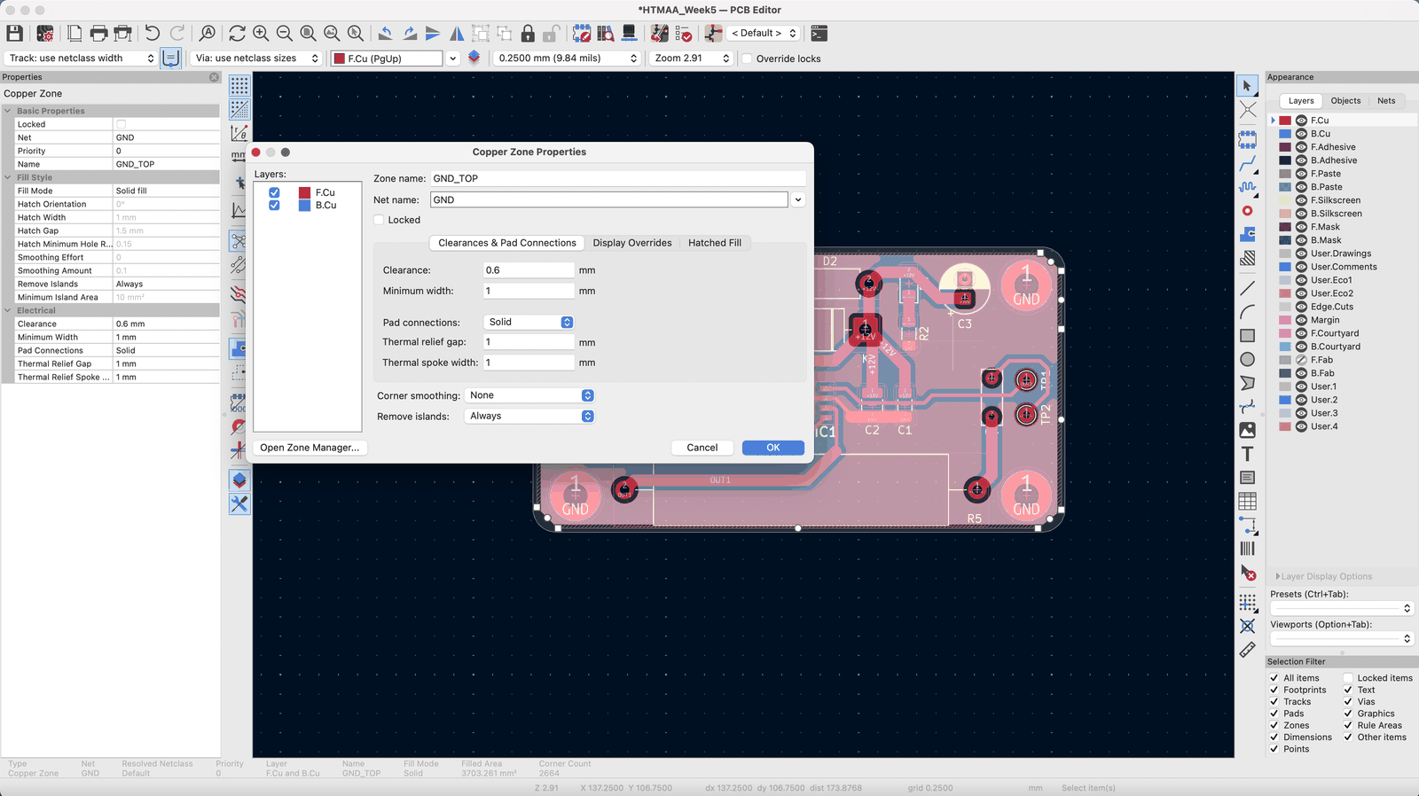Click the Print icon

tap(98, 34)
